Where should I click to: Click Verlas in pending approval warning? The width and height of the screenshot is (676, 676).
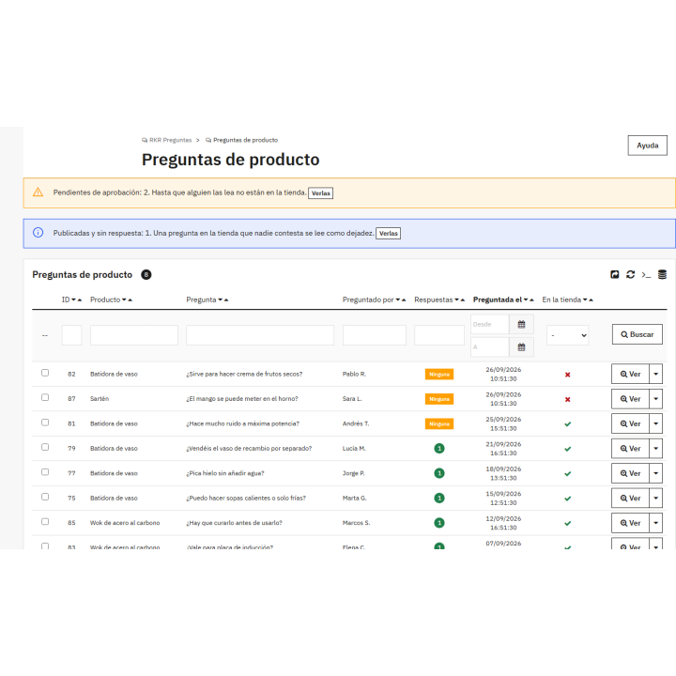[x=320, y=193]
